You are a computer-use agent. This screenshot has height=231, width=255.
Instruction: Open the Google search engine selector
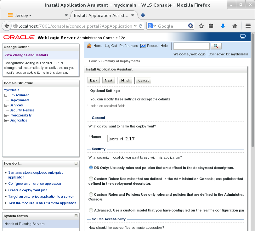152,26
